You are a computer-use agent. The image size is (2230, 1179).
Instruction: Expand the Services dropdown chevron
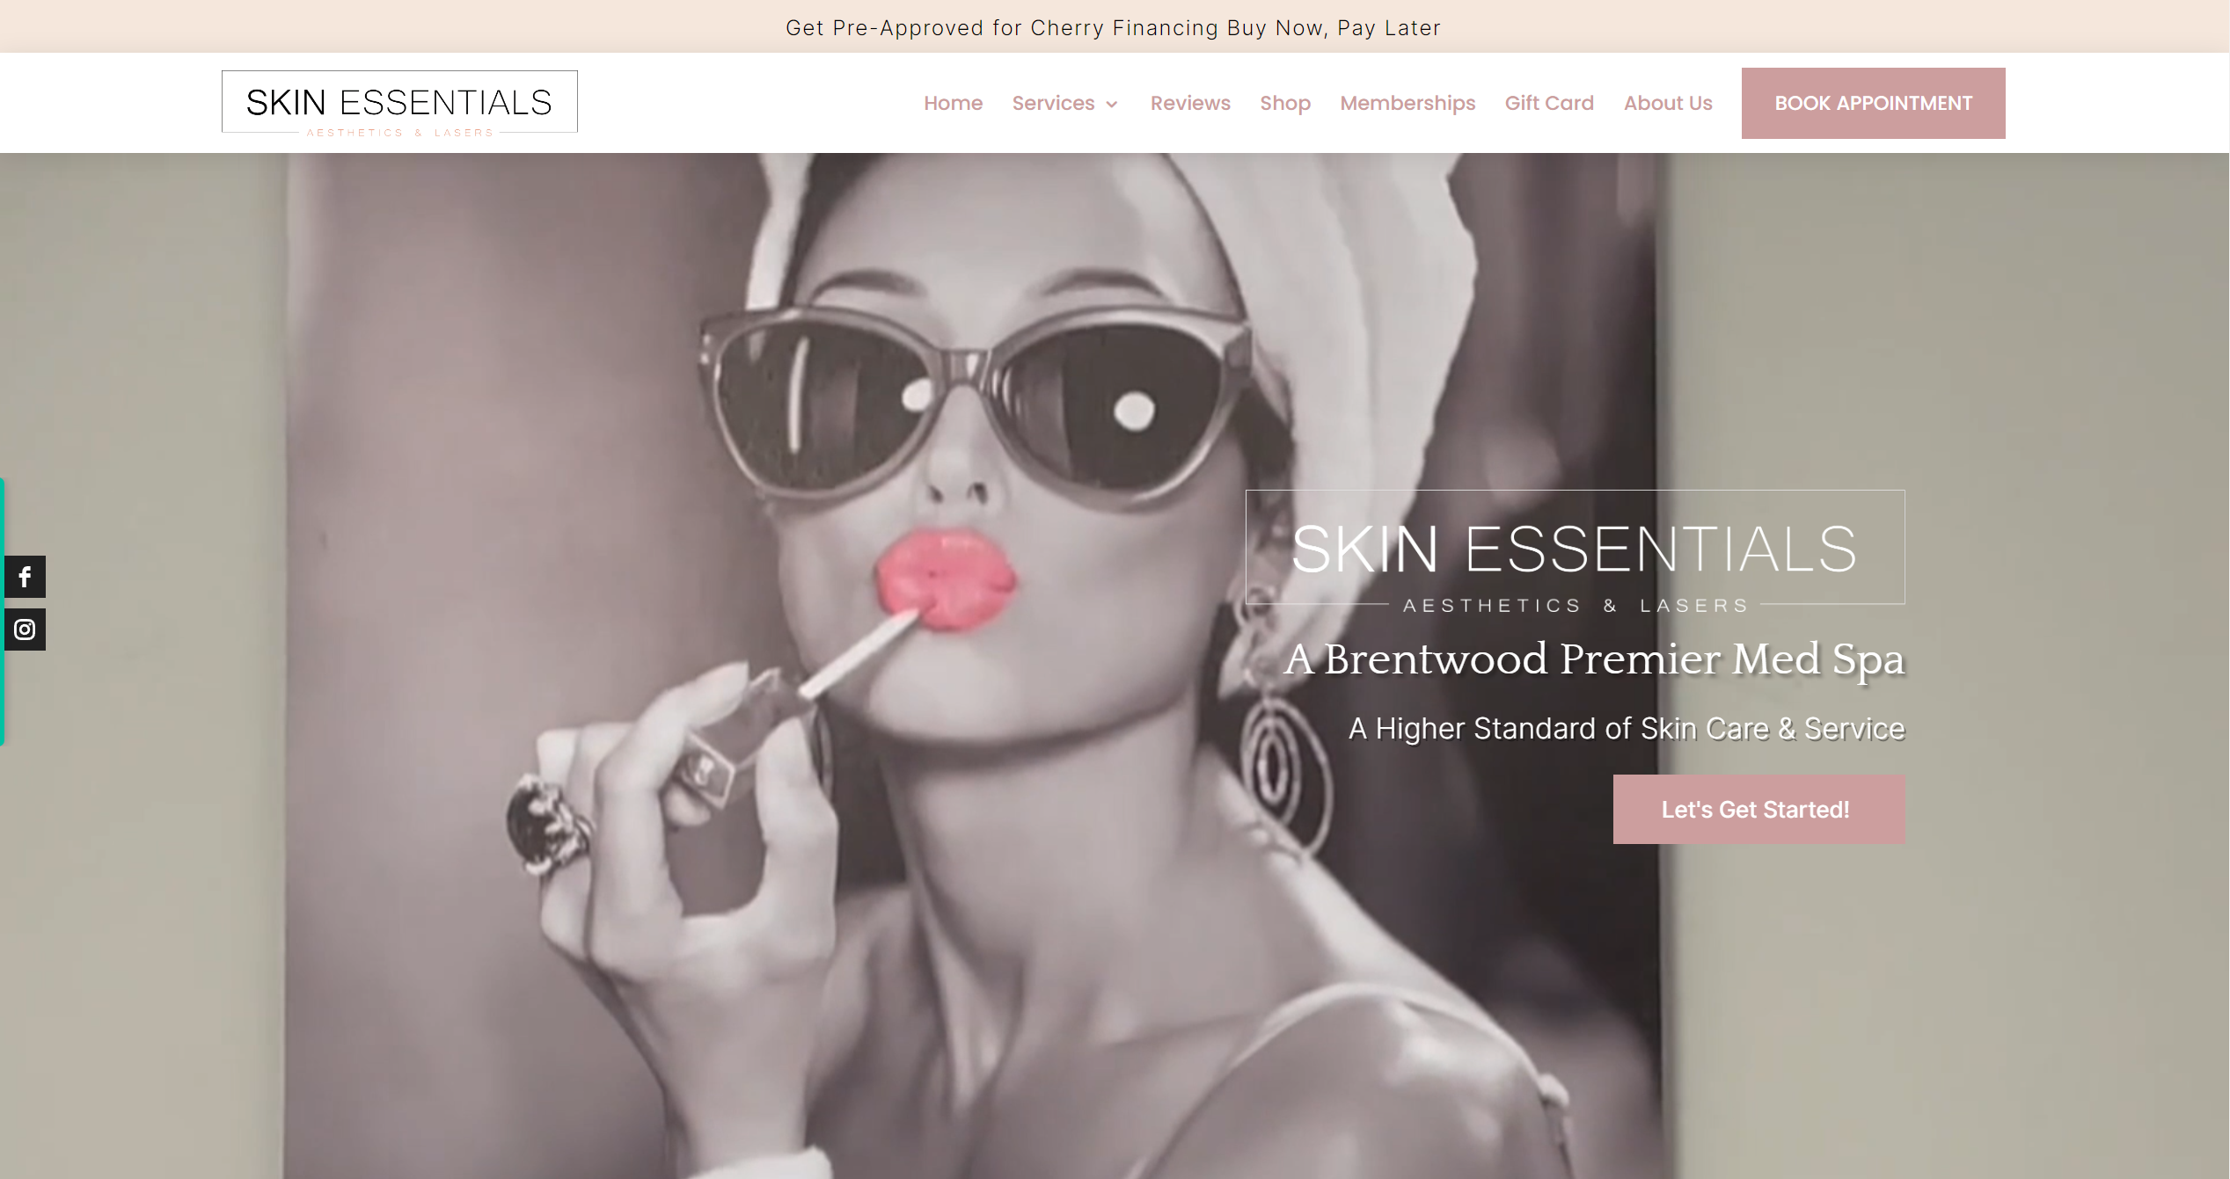[1112, 105]
